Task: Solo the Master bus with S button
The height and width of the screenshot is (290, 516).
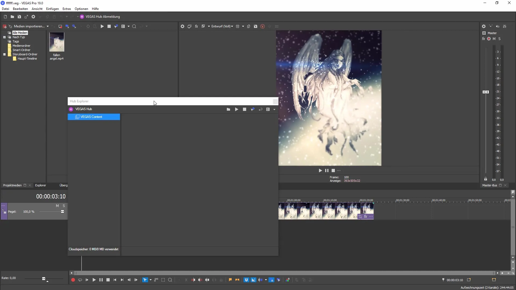Action: pyautogui.click(x=500, y=39)
